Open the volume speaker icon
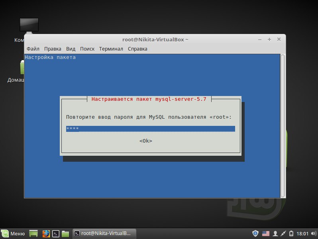This screenshot has width=318, height=239. point(314,233)
